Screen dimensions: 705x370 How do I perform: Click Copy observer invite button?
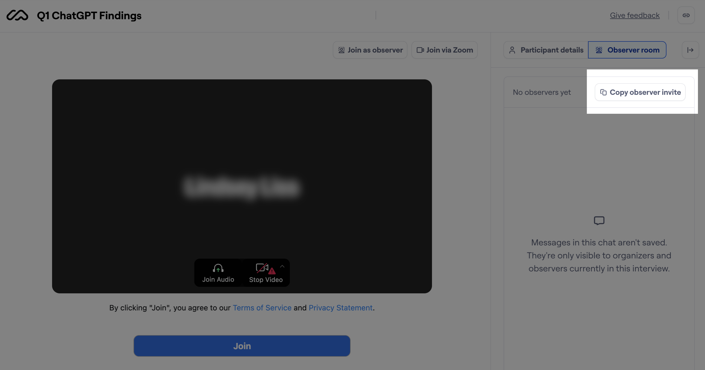pyautogui.click(x=640, y=92)
